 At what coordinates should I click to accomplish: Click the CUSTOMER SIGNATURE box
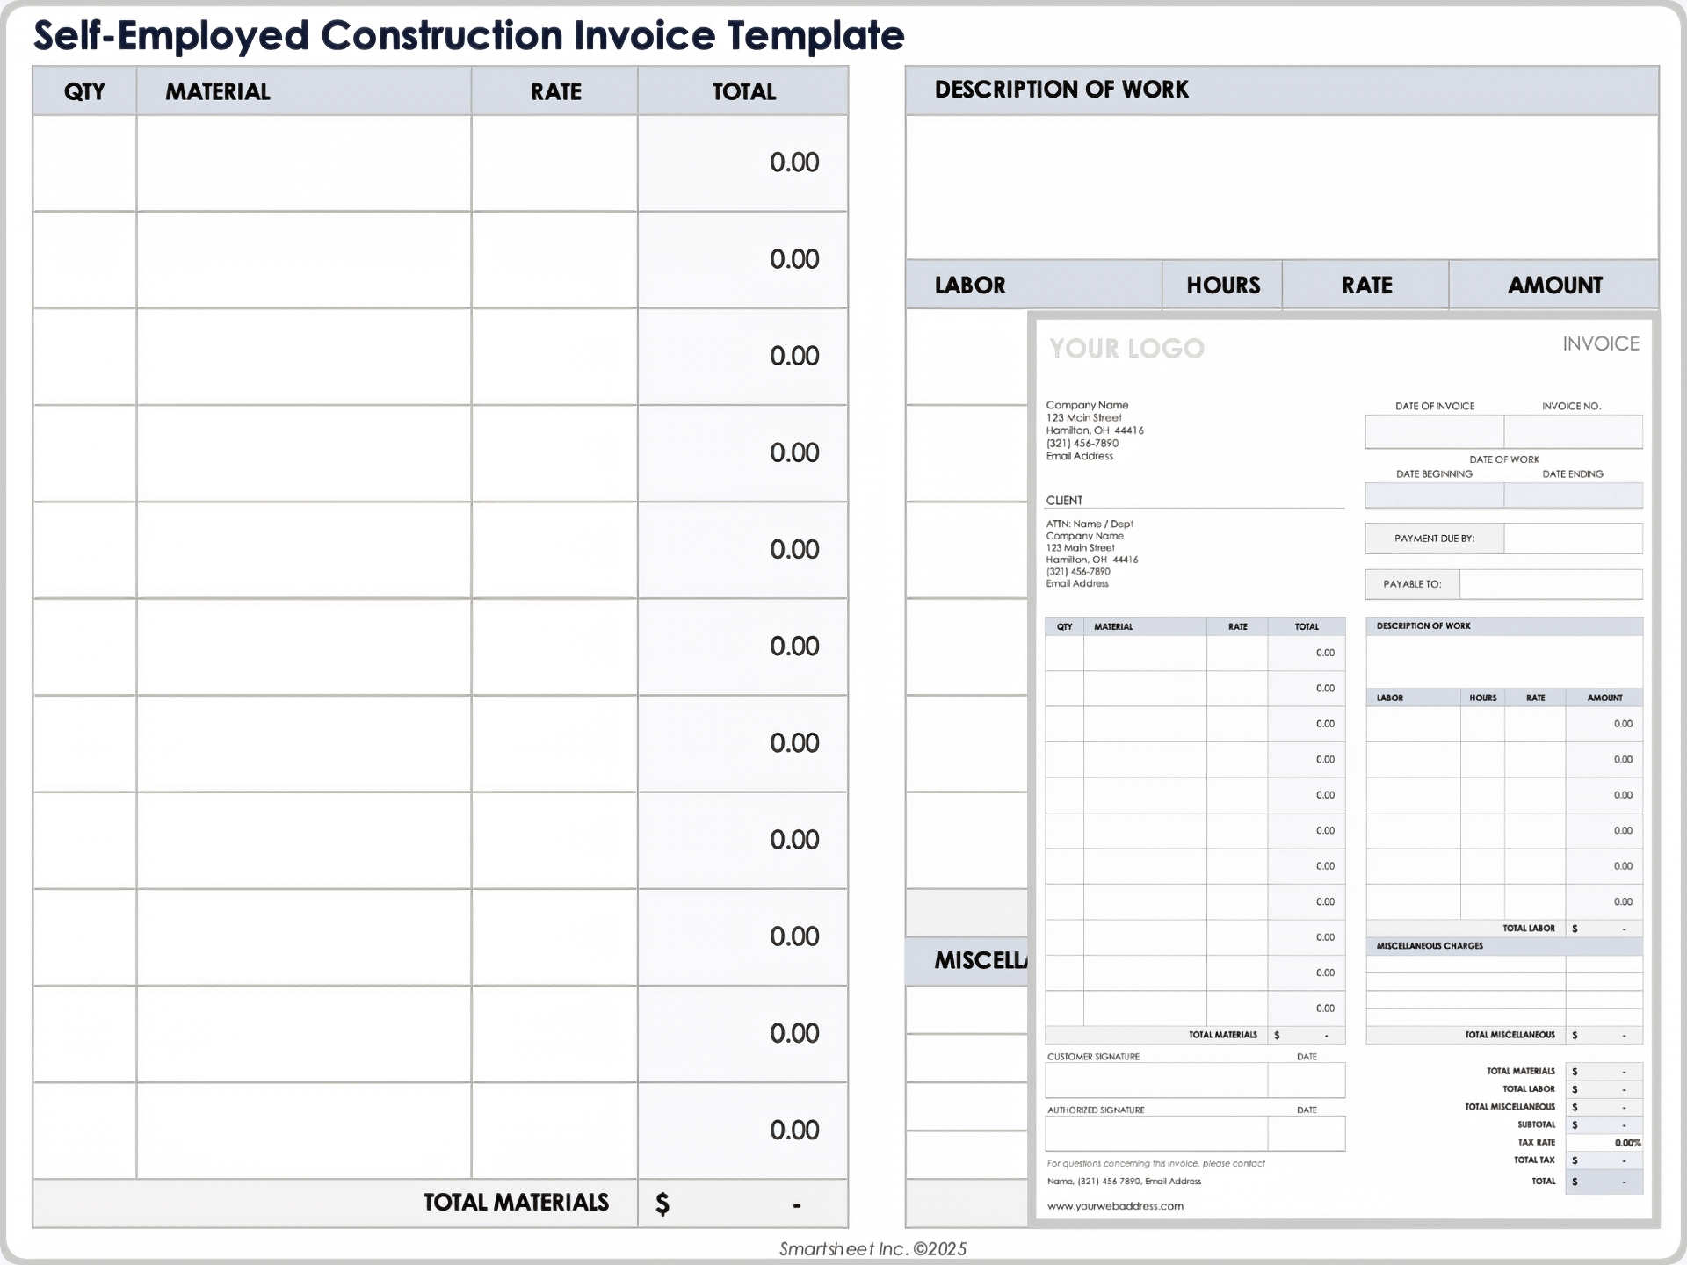tap(1155, 1081)
